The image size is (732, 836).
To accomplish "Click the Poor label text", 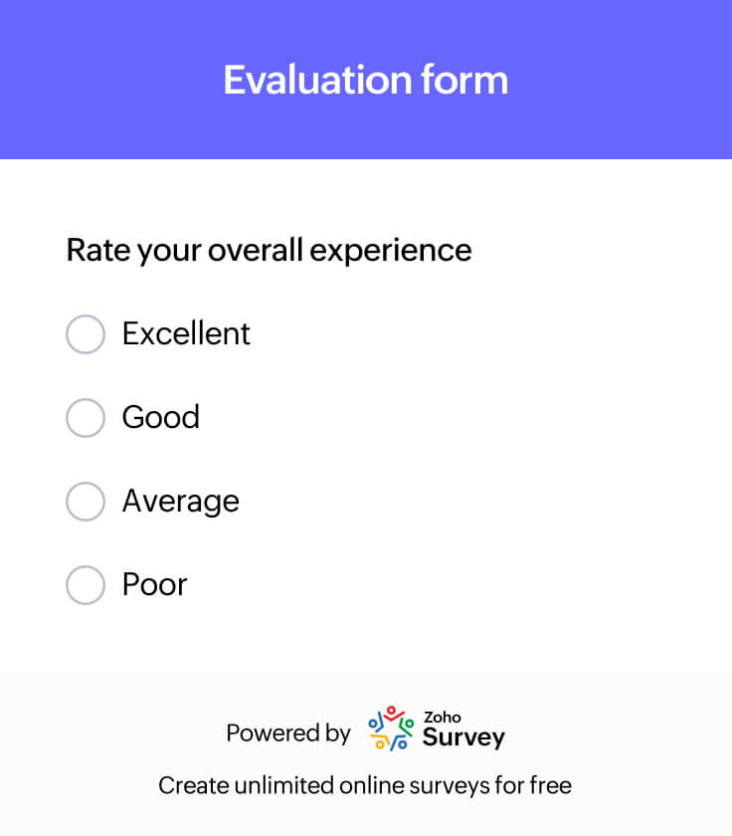I will click(153, 585).
